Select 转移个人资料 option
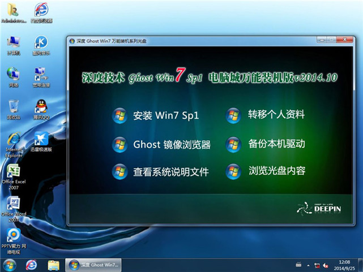363x272 pixels. click(276, 114)
